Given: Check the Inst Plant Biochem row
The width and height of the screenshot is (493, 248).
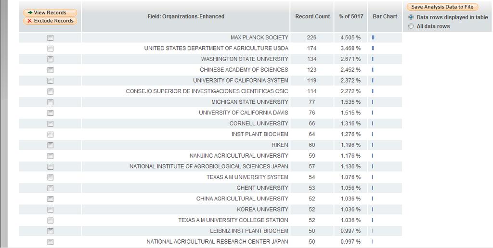Looking at the screenshot, I should (x=50, y=135).
